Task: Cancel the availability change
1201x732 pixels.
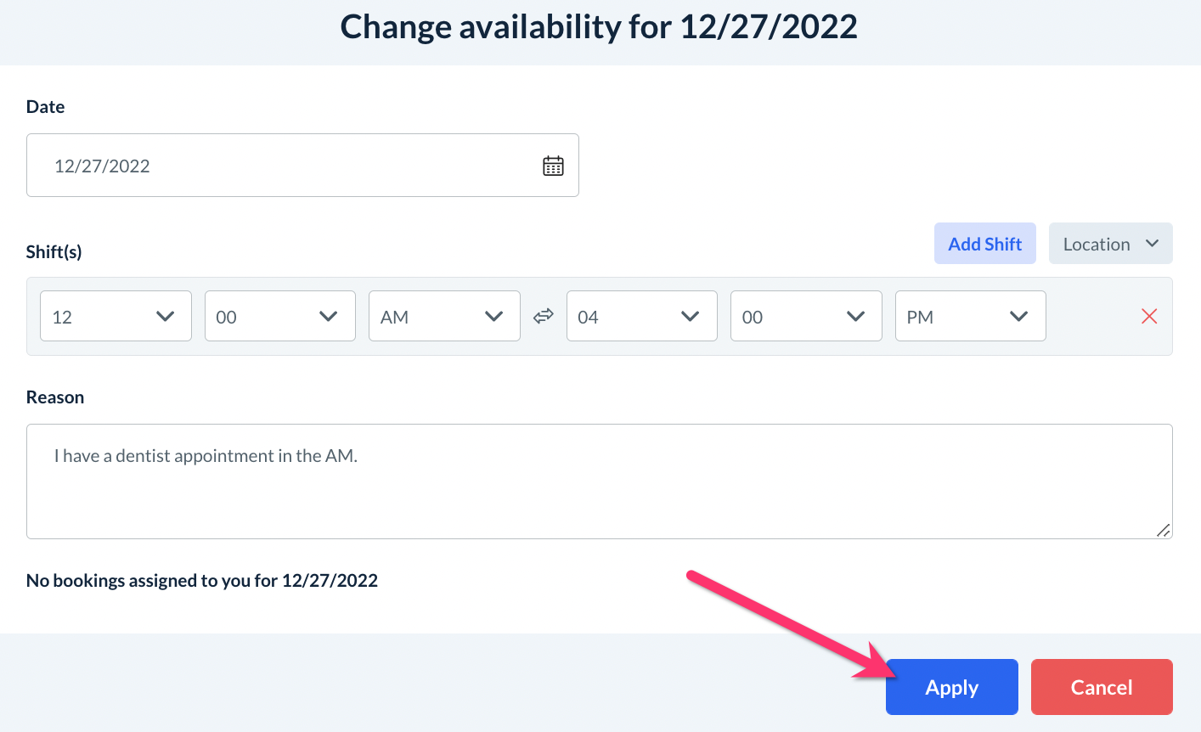Action: point(1101,687)
